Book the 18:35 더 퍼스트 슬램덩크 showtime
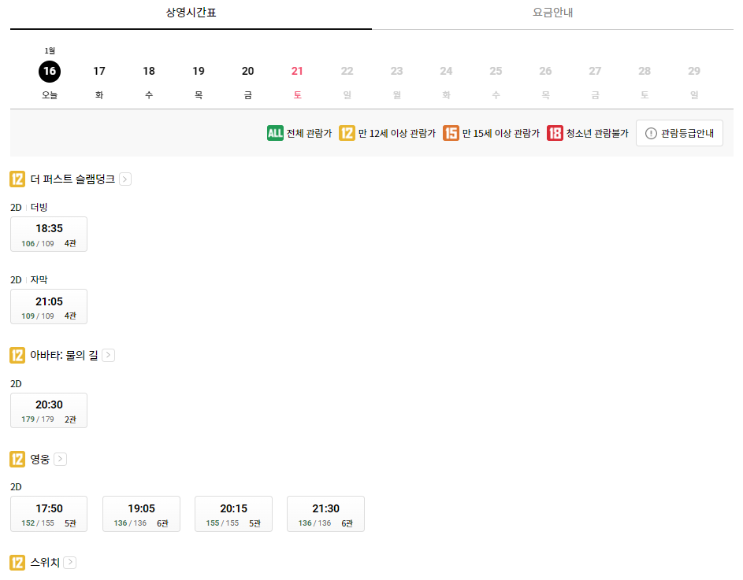The image size is (743, 580). (x=48, y=234)
